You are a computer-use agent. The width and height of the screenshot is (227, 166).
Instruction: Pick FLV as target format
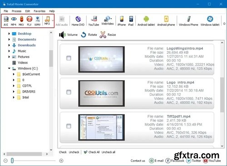30,21
